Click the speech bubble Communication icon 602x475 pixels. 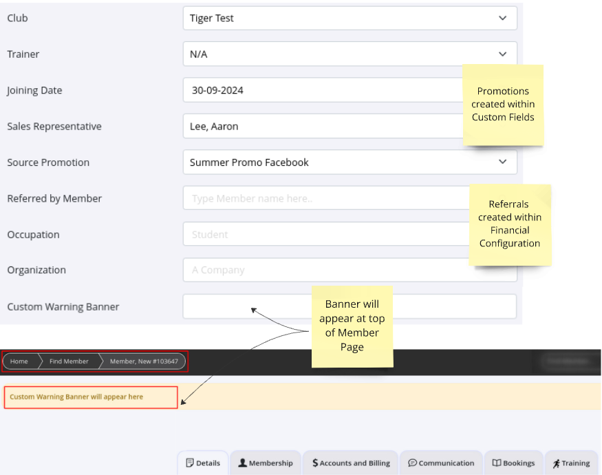(x=413, y=463)
